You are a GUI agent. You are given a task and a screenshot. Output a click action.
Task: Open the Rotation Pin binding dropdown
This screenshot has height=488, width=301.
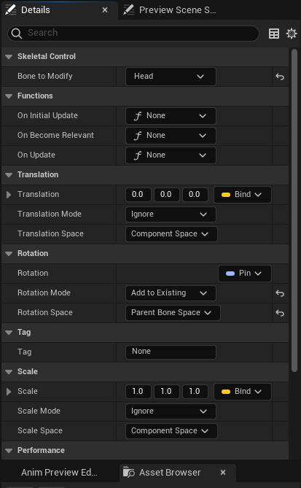pyautogui.click(x=245, y=274)
